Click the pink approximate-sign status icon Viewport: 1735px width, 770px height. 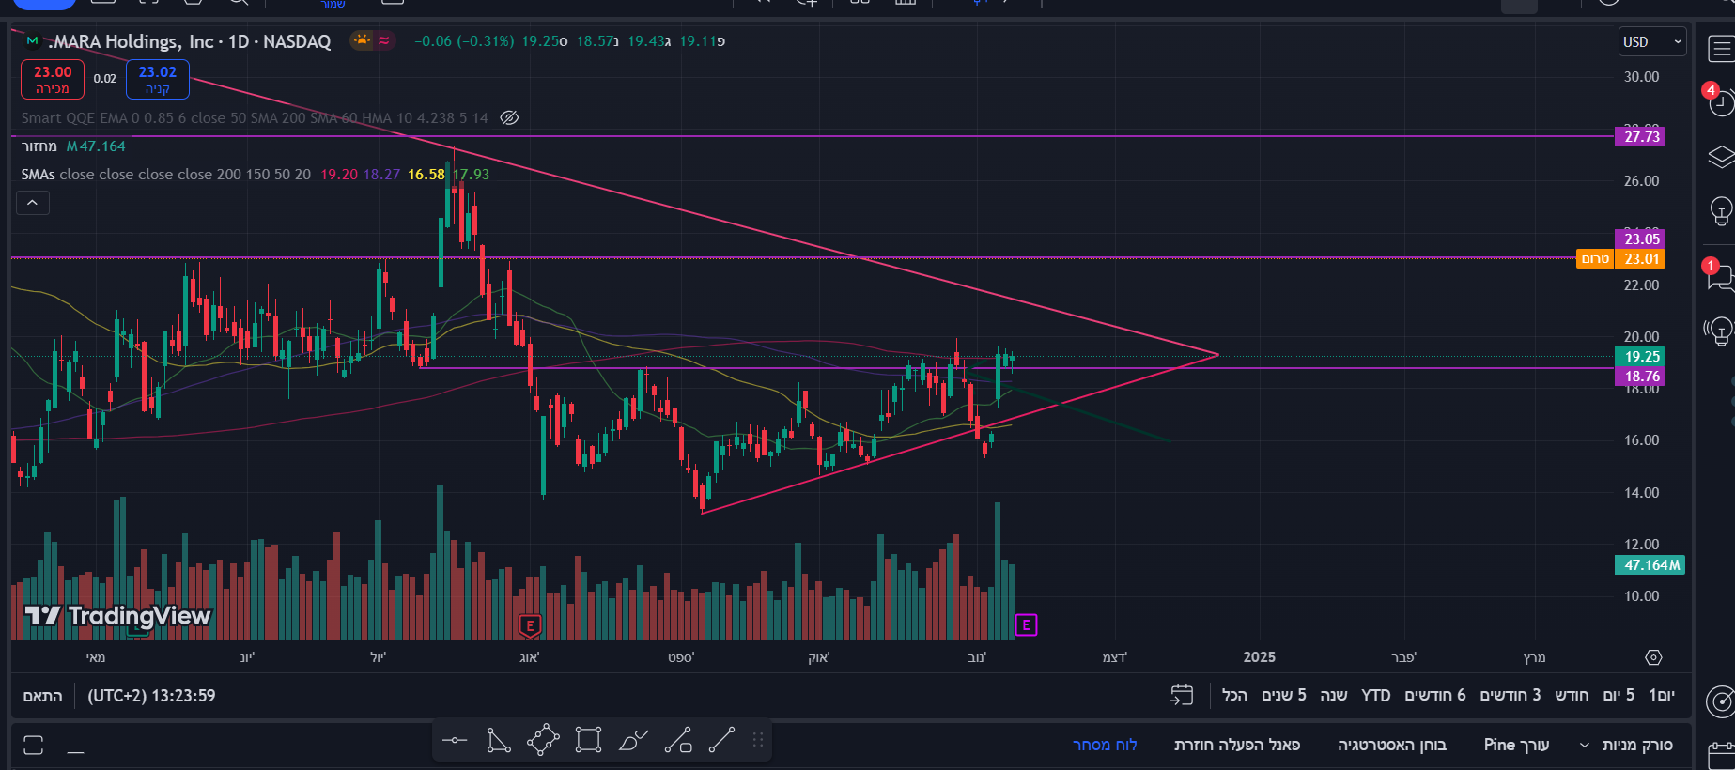[x=384, y=40]
